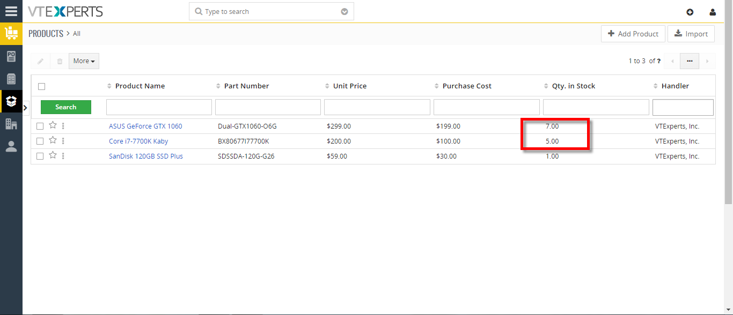
Task: Click the VTExperts logo
Action: pyautogui.click(x=65, y=11)
